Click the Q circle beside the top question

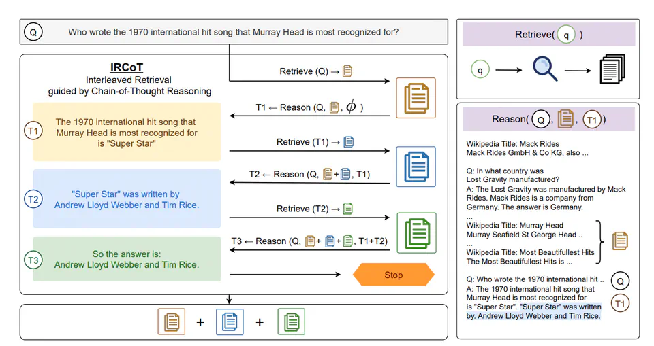click(x=33, y=32)
